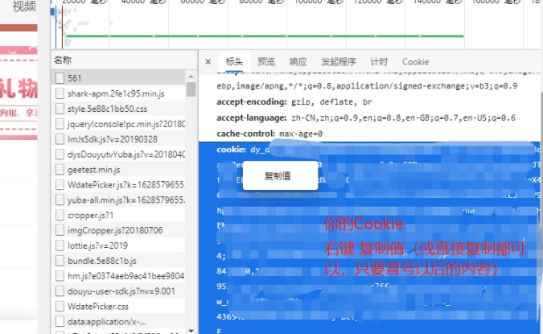
Task: Click file icon beside 561
Action: click(60, 78)
